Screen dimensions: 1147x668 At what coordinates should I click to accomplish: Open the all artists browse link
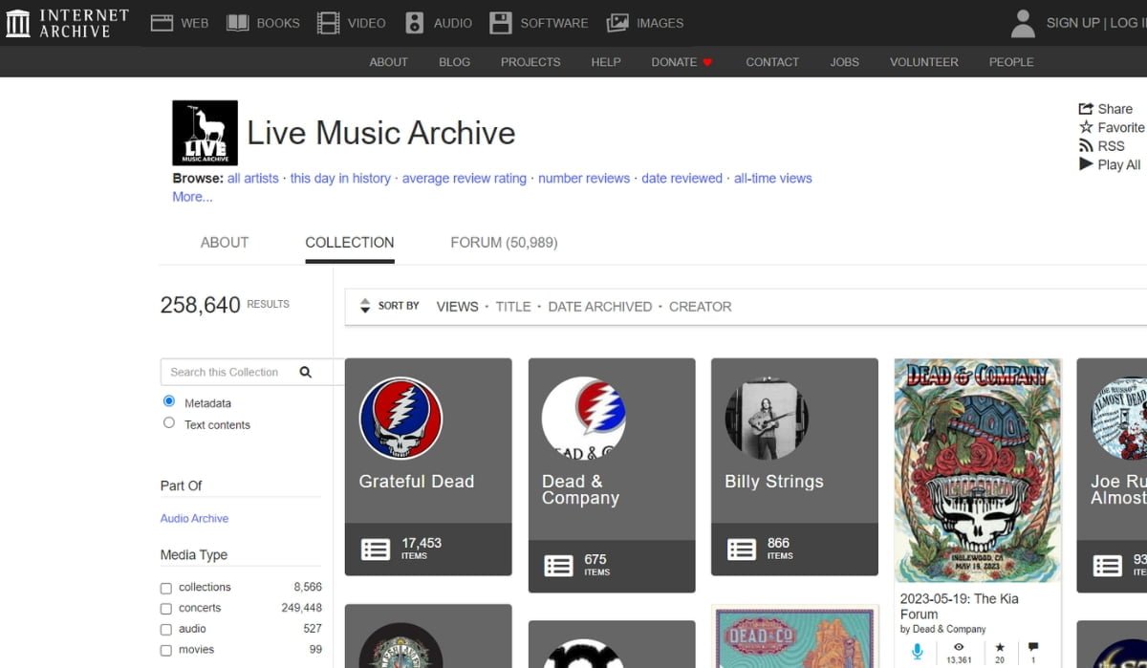click(253, 178)
